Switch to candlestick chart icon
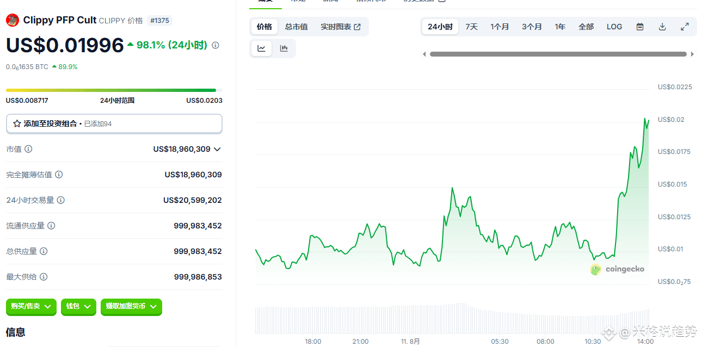 tap(284, 48)
